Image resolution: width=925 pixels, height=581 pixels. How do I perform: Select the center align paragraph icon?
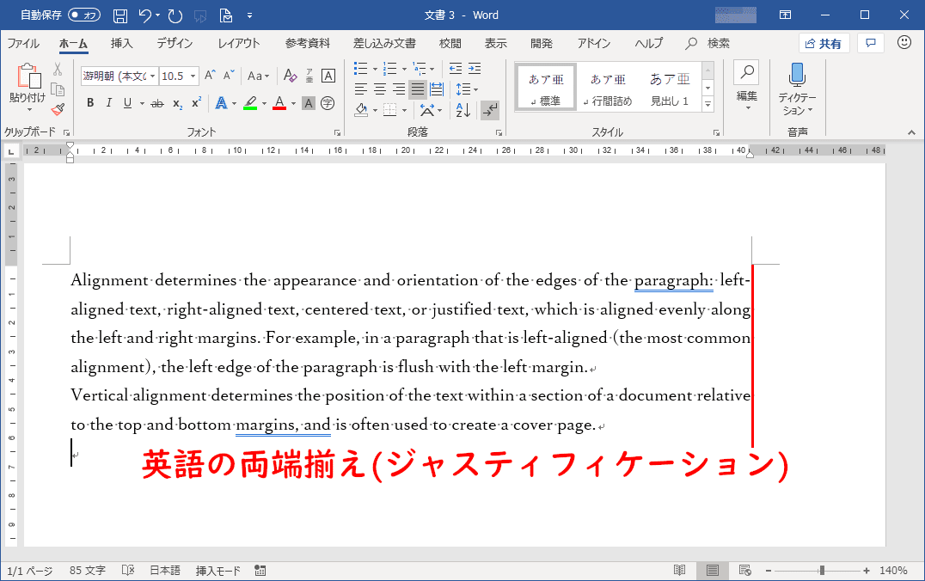click(x=379, y=89)
